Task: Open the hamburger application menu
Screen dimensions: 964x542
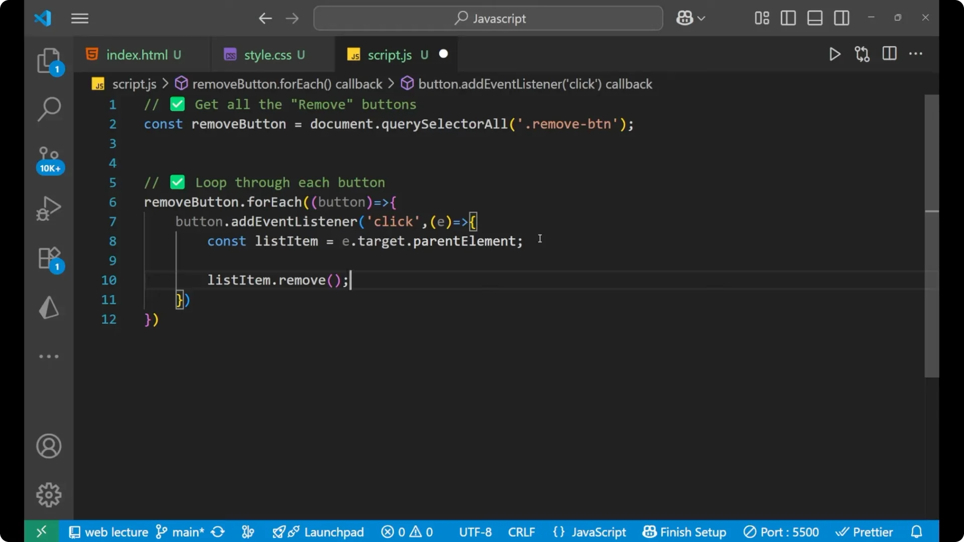Action: pos(79,19)
